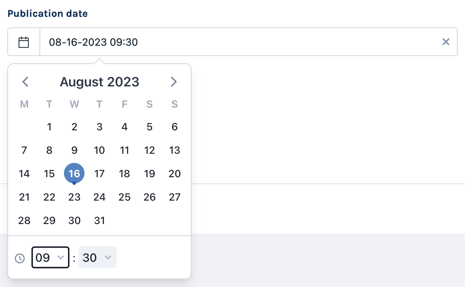The image size is (465, 287).
Task: Click the clock icon in the time row
Action: [19, 258]
